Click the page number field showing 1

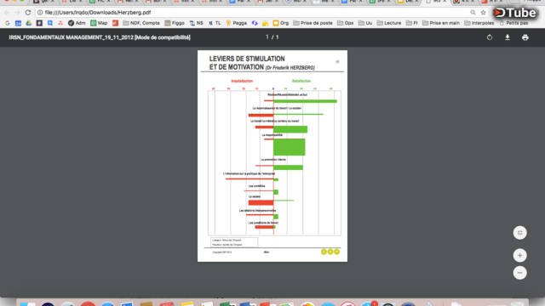click(x=267, y=37)
